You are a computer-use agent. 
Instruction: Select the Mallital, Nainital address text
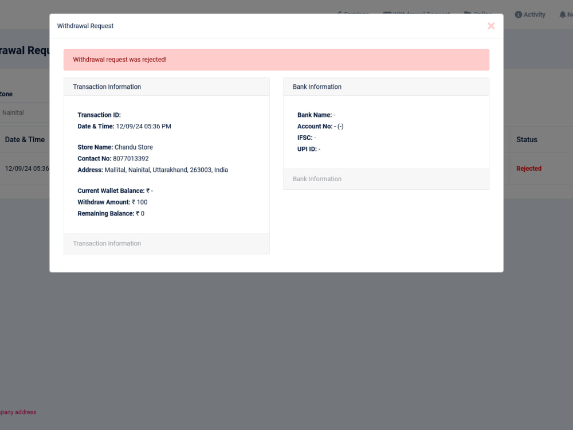coord(166,170)
